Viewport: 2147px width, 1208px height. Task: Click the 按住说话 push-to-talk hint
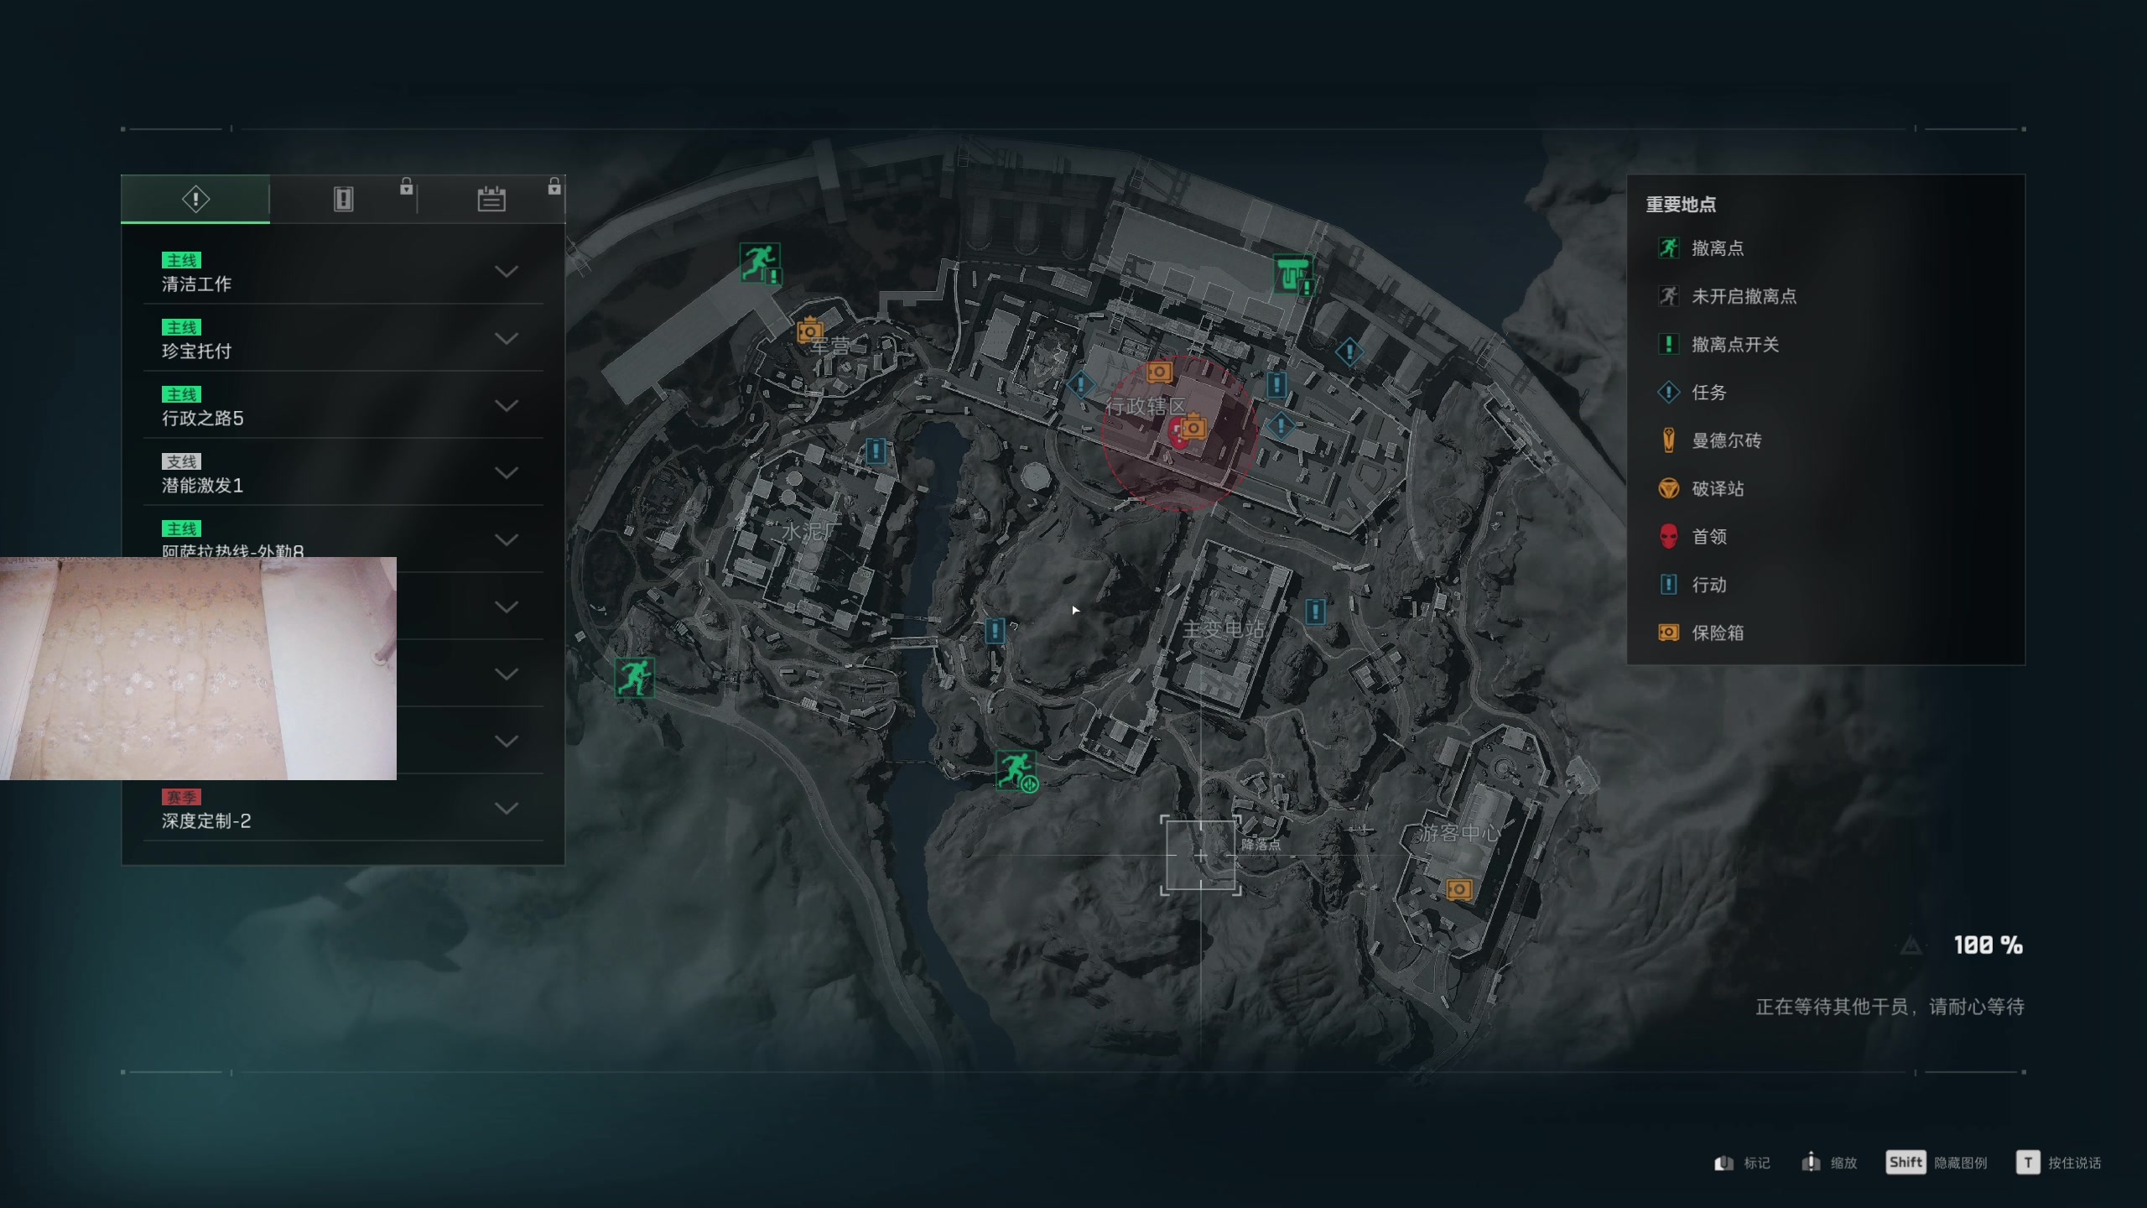click(2059, 1163)
